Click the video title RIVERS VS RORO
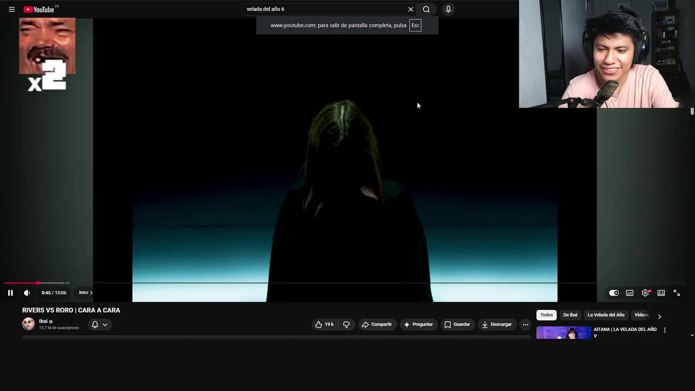This screenshot has height=391, width=695. (71, 310)
